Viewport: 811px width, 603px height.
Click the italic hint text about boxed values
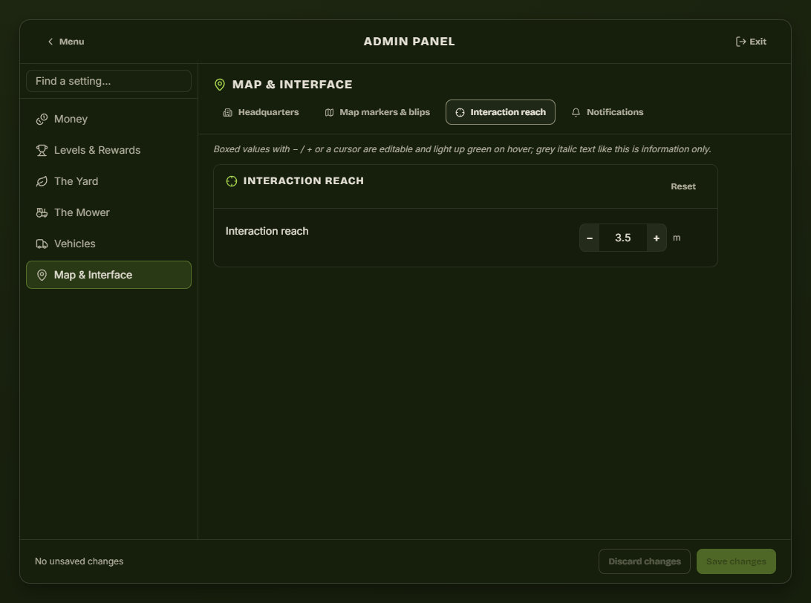coord(463,149)
